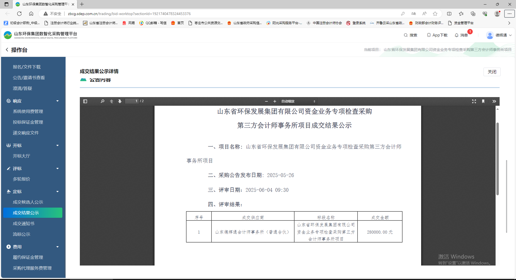Viewport: 516px width, 280px height.
Task: Go to the next page of the PDF
Action: (x=120, y=101)
